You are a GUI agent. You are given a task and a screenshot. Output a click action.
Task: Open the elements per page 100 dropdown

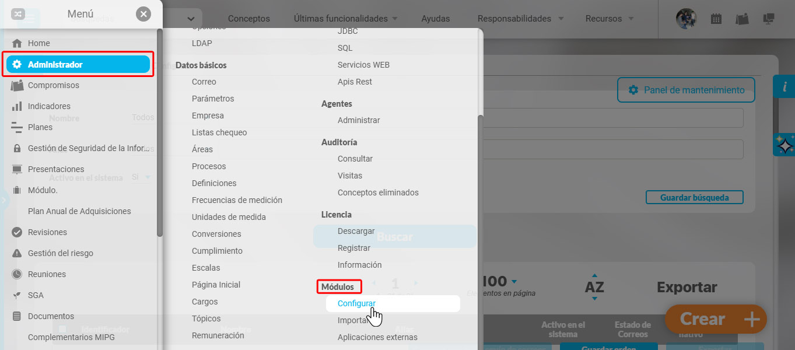499,282
